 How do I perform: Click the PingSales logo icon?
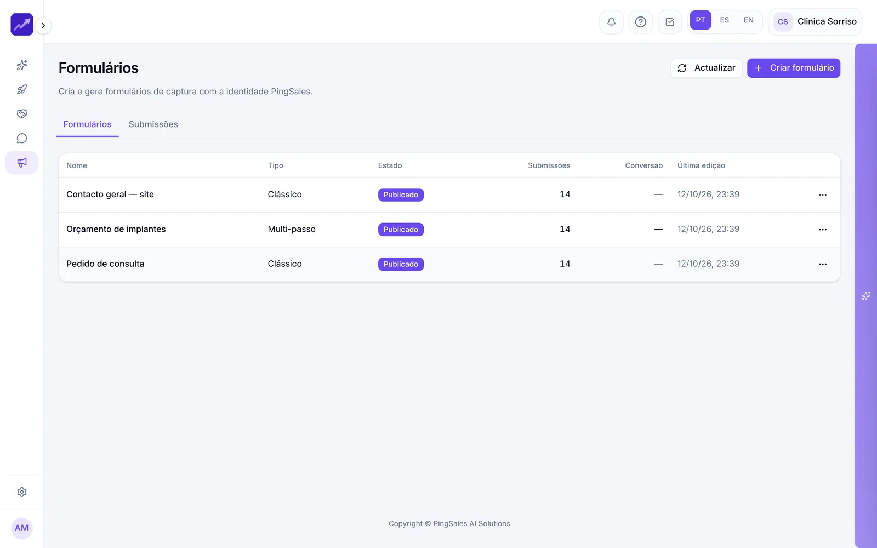tap(22, 25)
